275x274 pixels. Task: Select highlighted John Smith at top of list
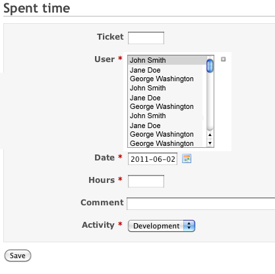(x=167, y=60)
